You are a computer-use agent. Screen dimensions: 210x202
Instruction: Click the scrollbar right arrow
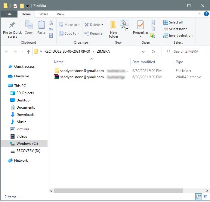[207, 191]
